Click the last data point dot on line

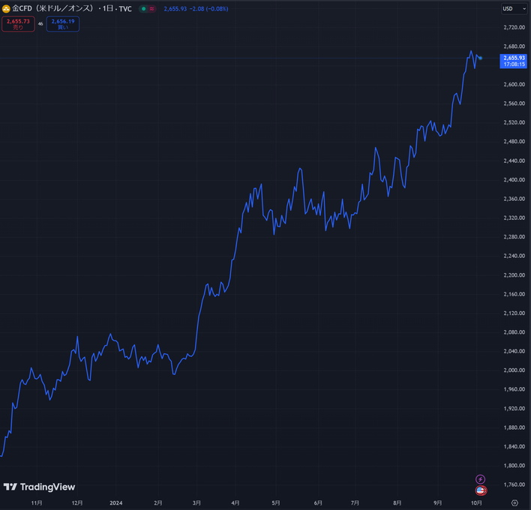[480, 58]
